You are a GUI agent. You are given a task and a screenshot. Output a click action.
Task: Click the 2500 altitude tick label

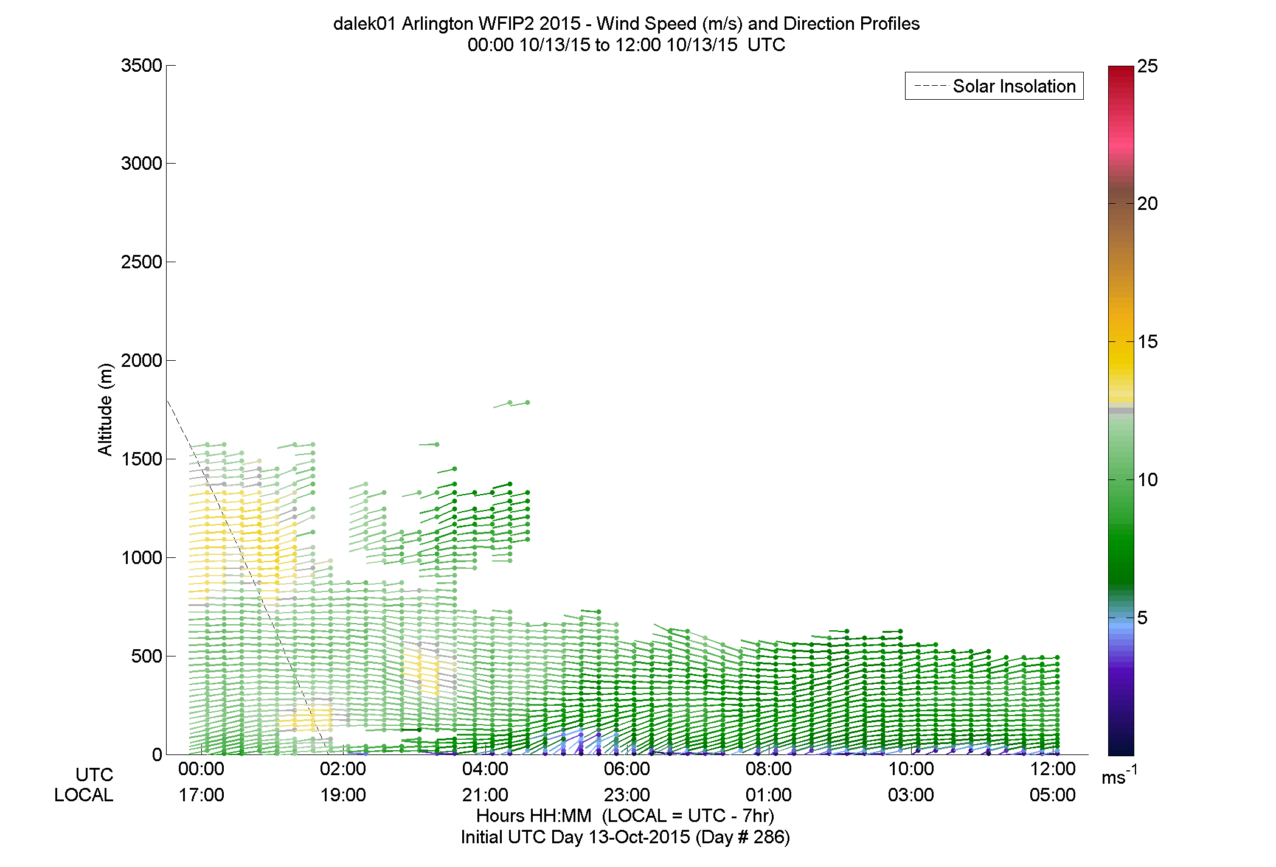(x=142, y=262)
